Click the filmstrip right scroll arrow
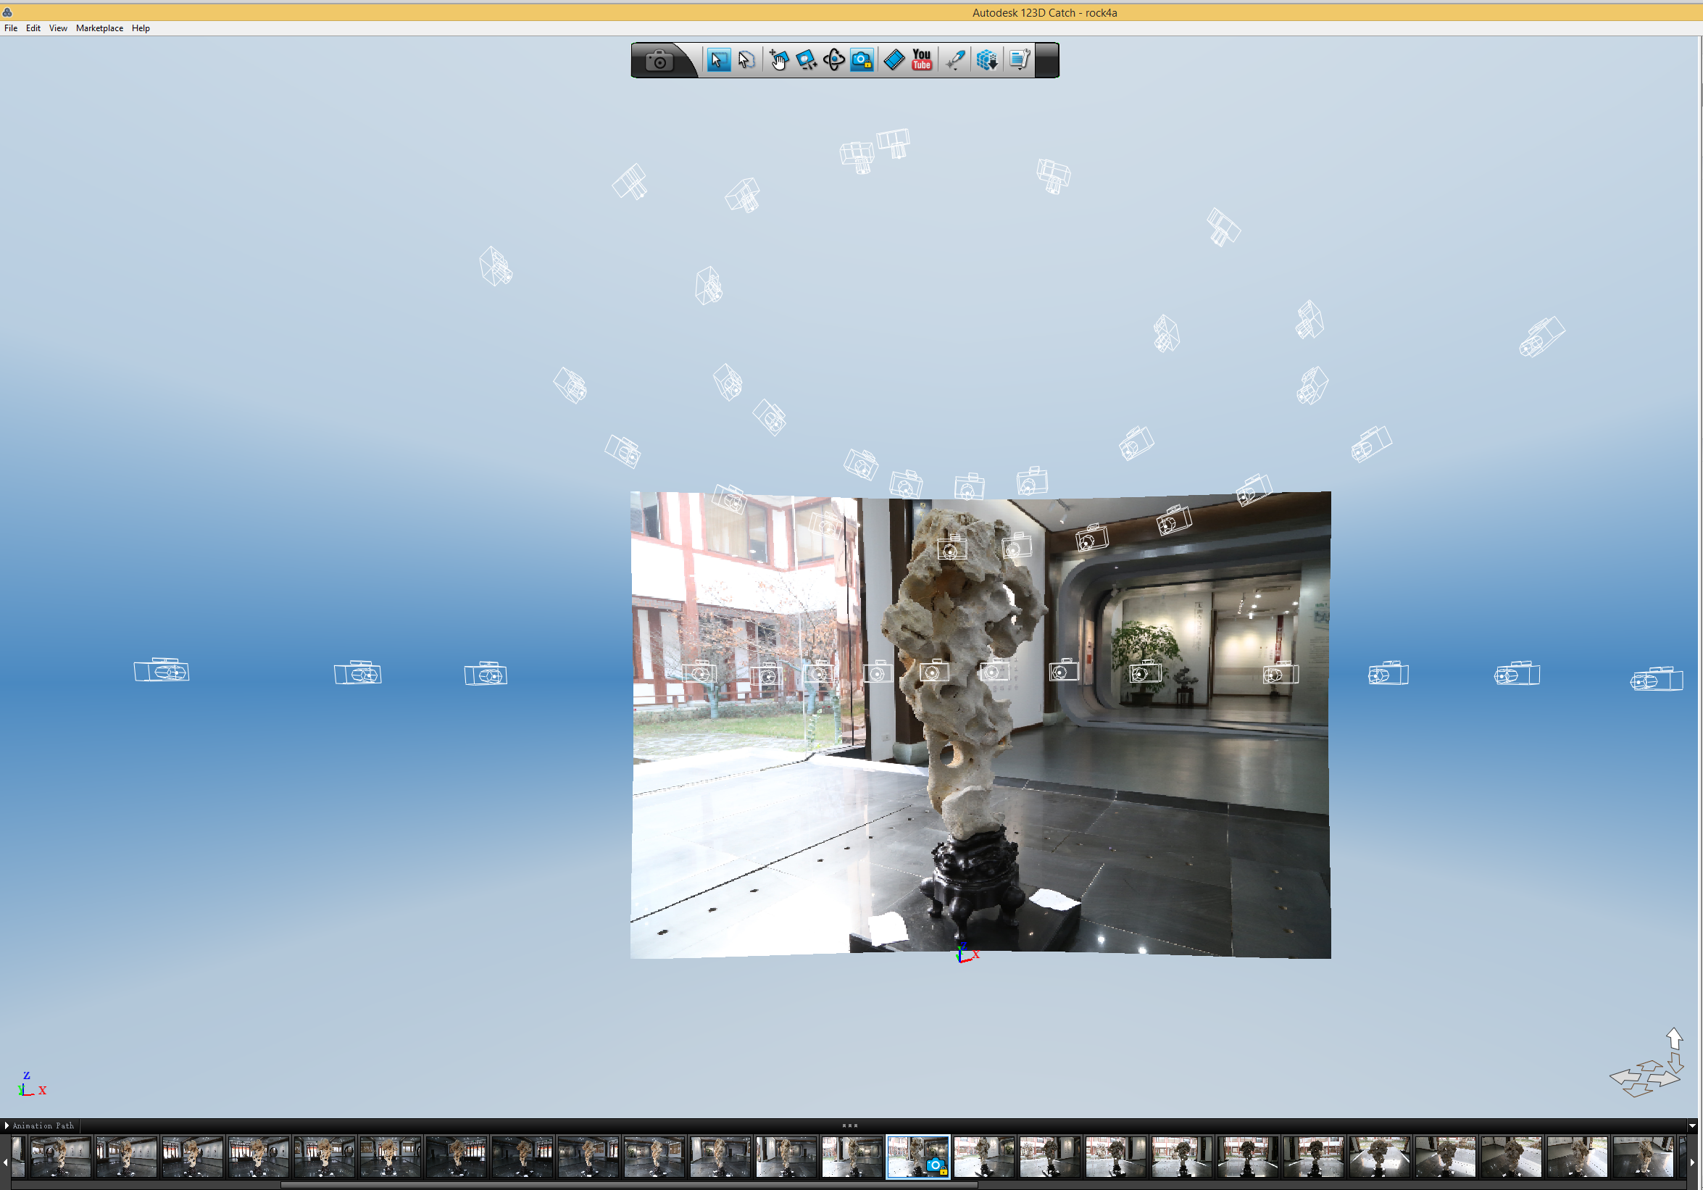The image size is (1703, 1190). (x=1692, y=1161)
